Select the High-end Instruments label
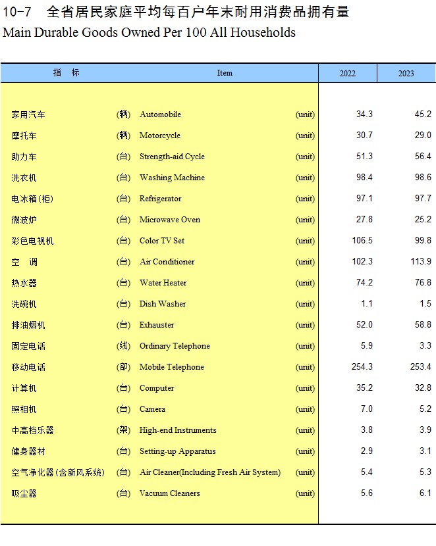 [x=178, y=430]
